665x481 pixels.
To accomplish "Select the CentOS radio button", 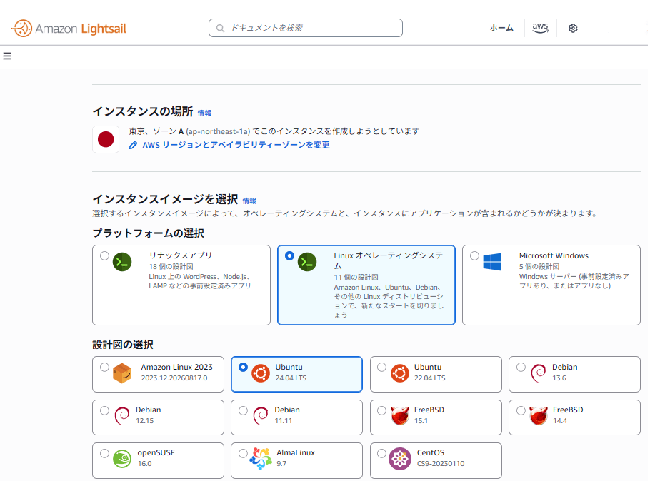I will click(381, 453).
